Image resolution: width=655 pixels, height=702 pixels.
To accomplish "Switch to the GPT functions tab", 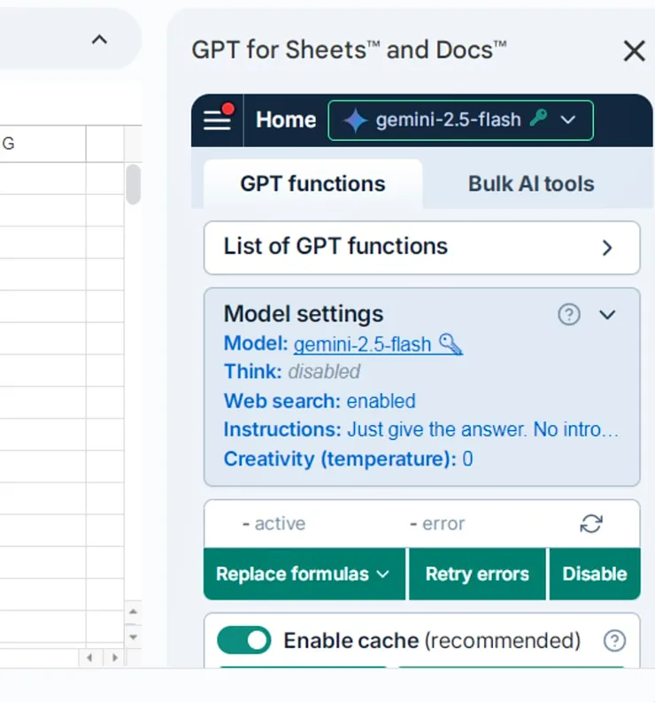I will pos(312,183).
